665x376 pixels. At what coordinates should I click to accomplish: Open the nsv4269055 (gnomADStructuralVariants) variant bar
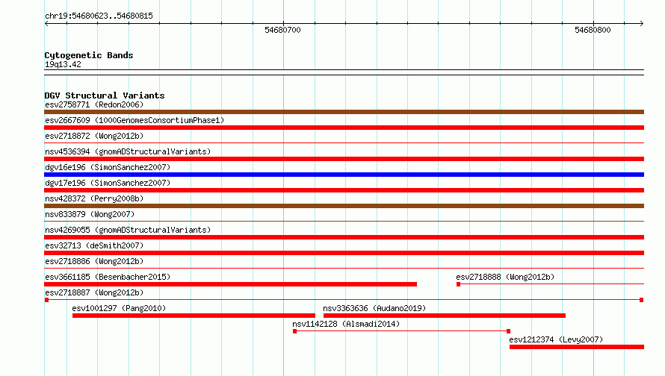click(344, 237)
